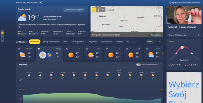
Task: Move hourly chart back with left arrow
Action: tap(23, 90)
